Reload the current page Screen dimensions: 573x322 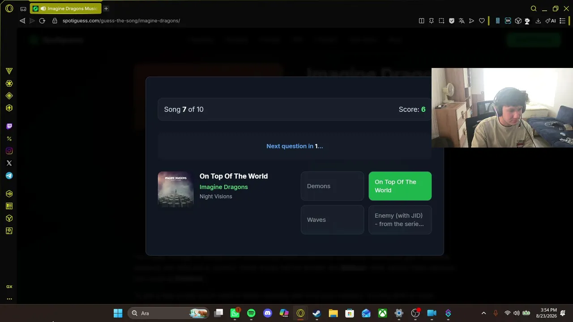(42, 21)
